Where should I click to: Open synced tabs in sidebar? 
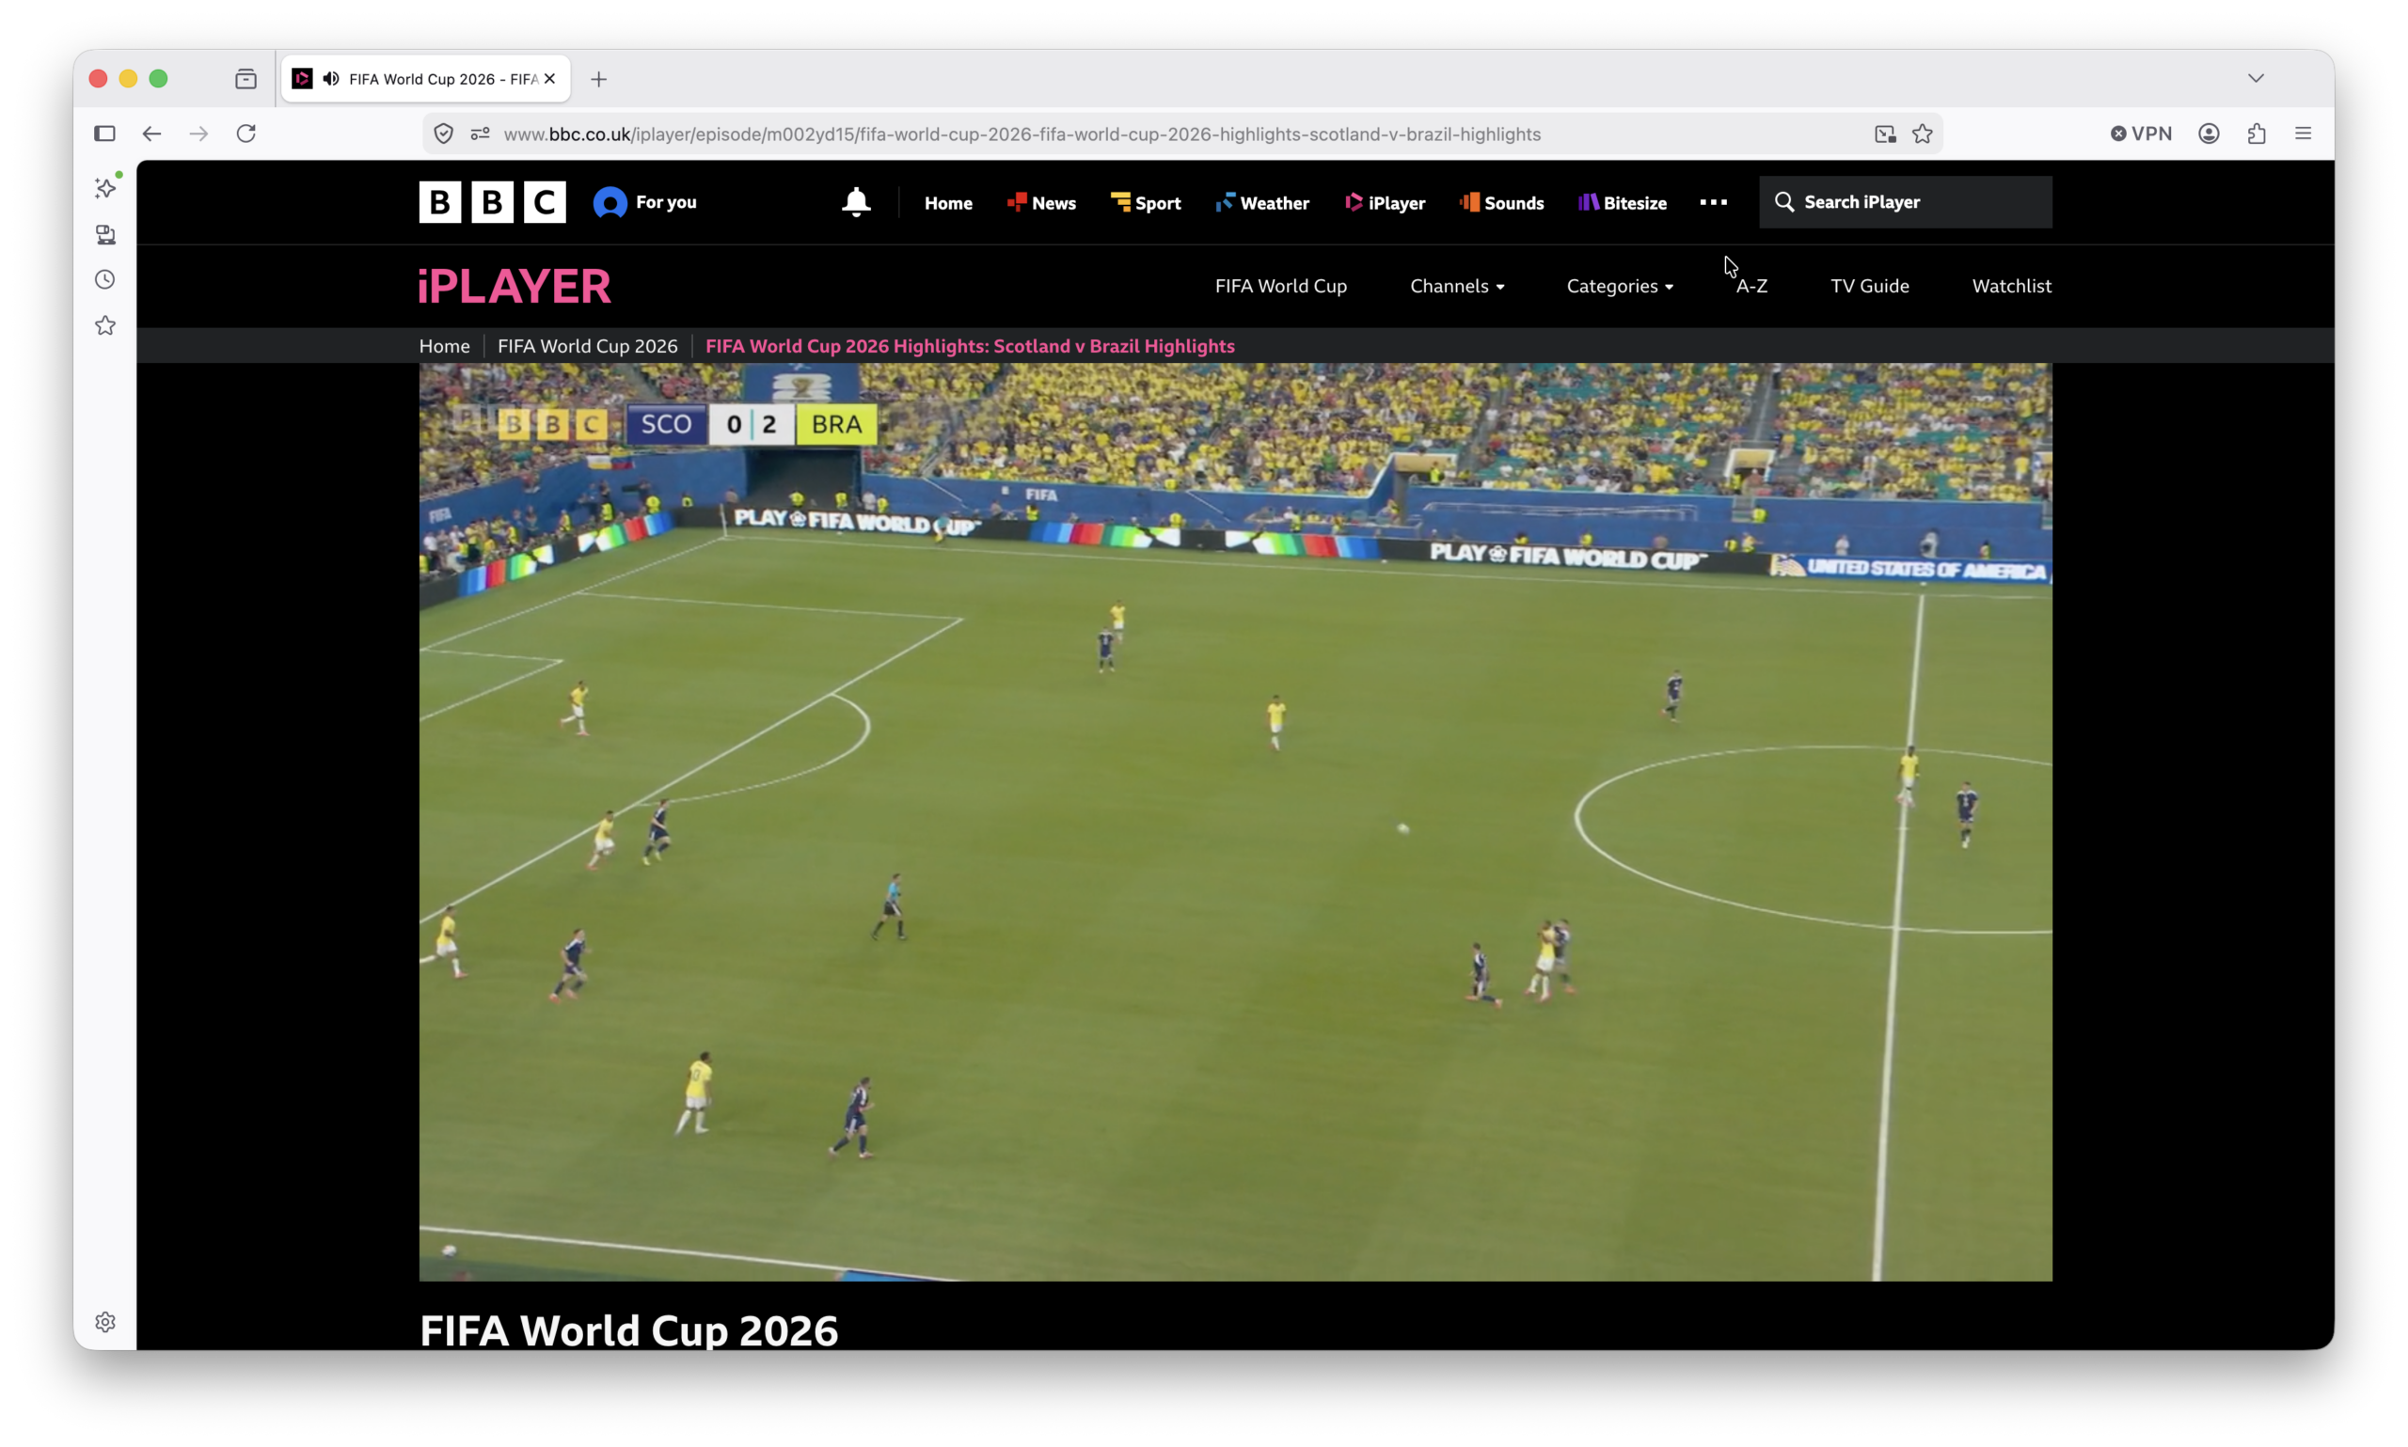coord(105,234)
